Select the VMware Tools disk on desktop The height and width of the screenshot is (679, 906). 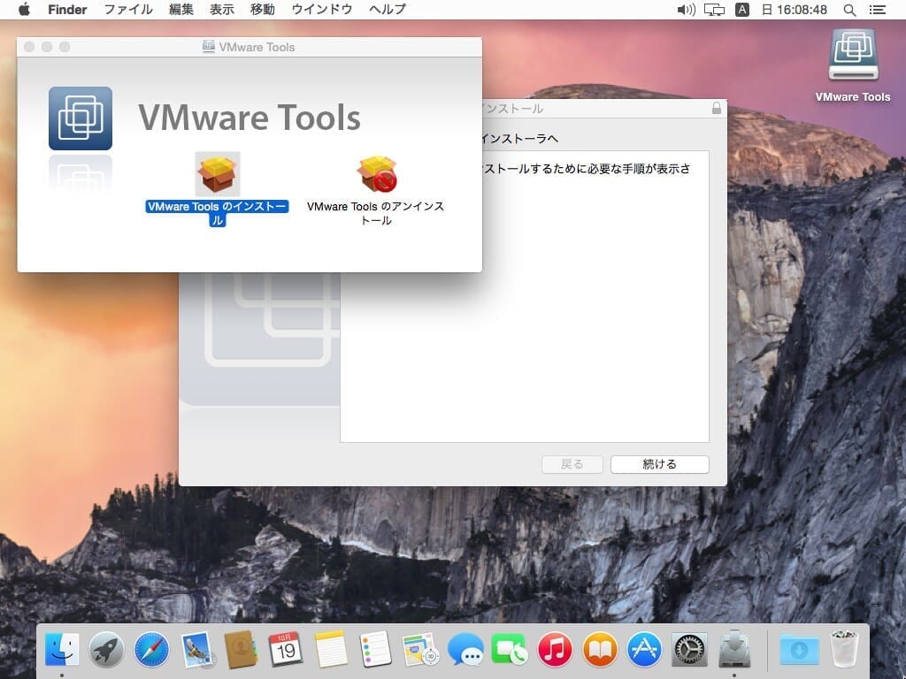click(852, 57)
